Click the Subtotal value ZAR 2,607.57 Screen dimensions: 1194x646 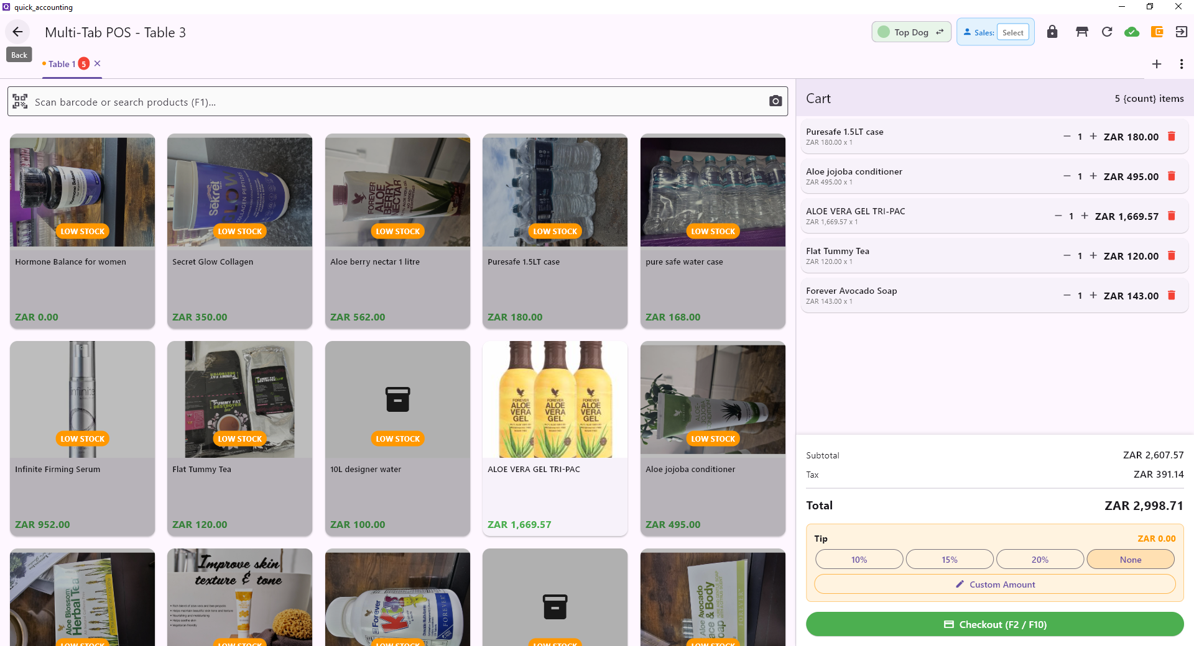coord(1153,455)
